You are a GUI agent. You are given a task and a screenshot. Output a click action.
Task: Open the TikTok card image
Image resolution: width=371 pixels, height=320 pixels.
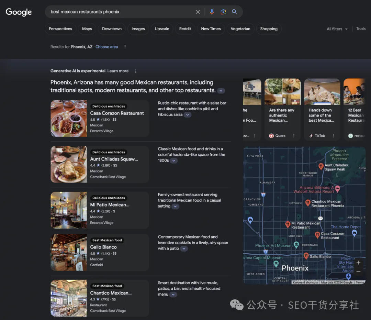322,92
